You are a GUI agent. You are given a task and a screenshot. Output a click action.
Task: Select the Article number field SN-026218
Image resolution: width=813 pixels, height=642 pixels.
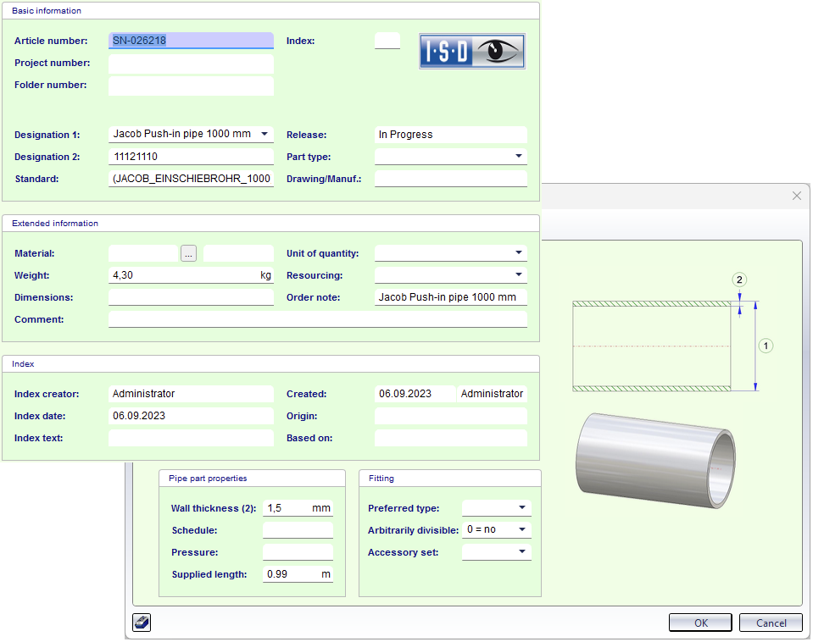click(x=191, y=41)
